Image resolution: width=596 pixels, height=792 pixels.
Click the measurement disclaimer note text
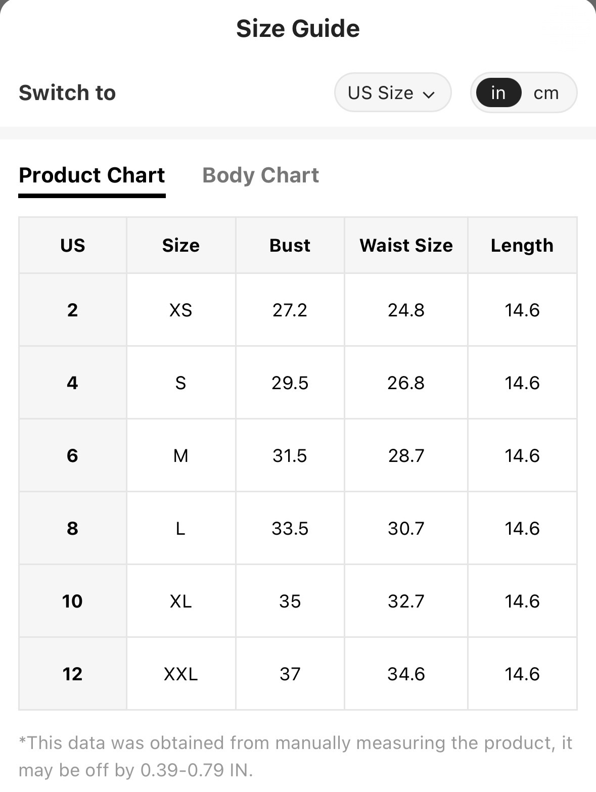296,757
